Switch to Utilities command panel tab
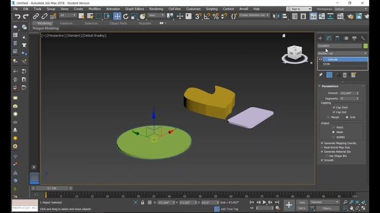 pos(363,38)
